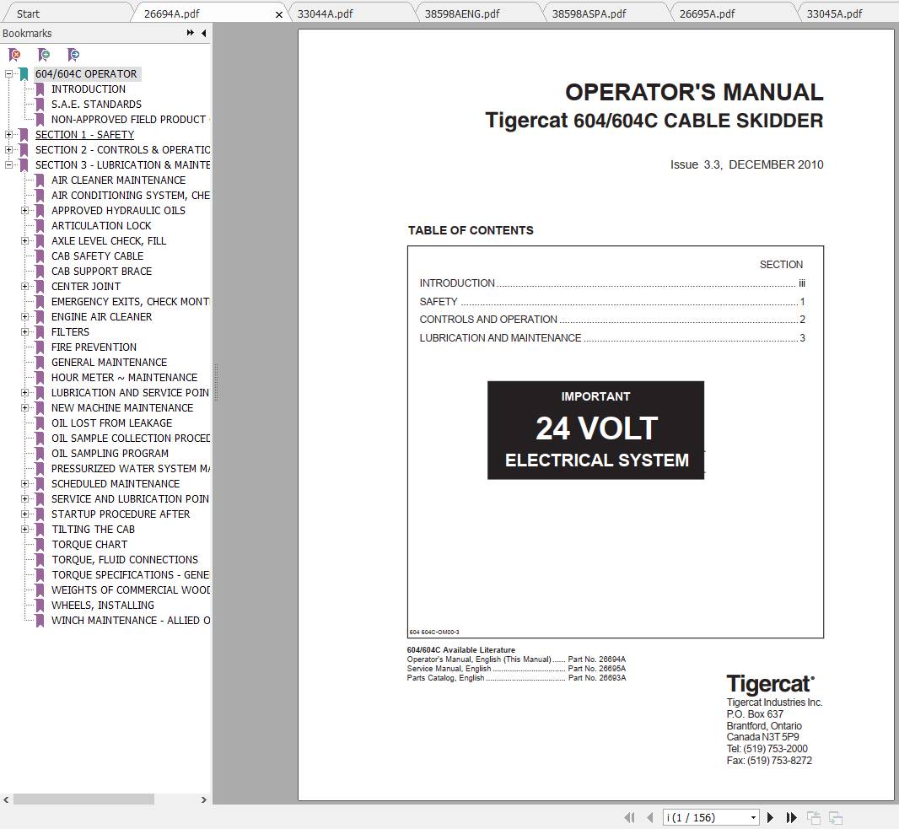This screenshot has height=829, width=899.
Task: Expand SECTION 1 - SAFETY bookmark
Action: 8,134
